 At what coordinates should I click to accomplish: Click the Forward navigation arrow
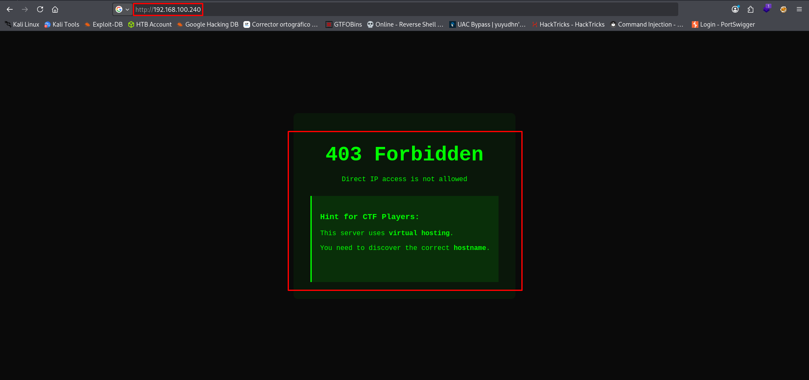tap(25, 9)
